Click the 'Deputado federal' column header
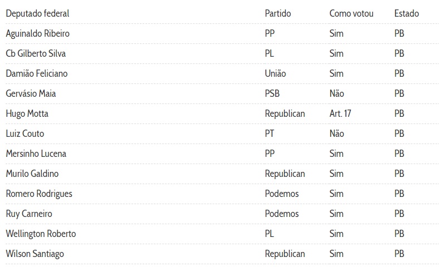The height and width of the screenshot is (267, 439). click(37, 13)
